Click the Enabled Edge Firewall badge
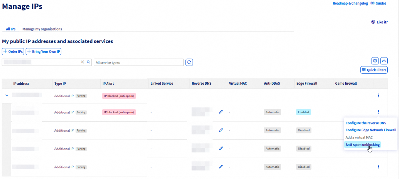 303,112
